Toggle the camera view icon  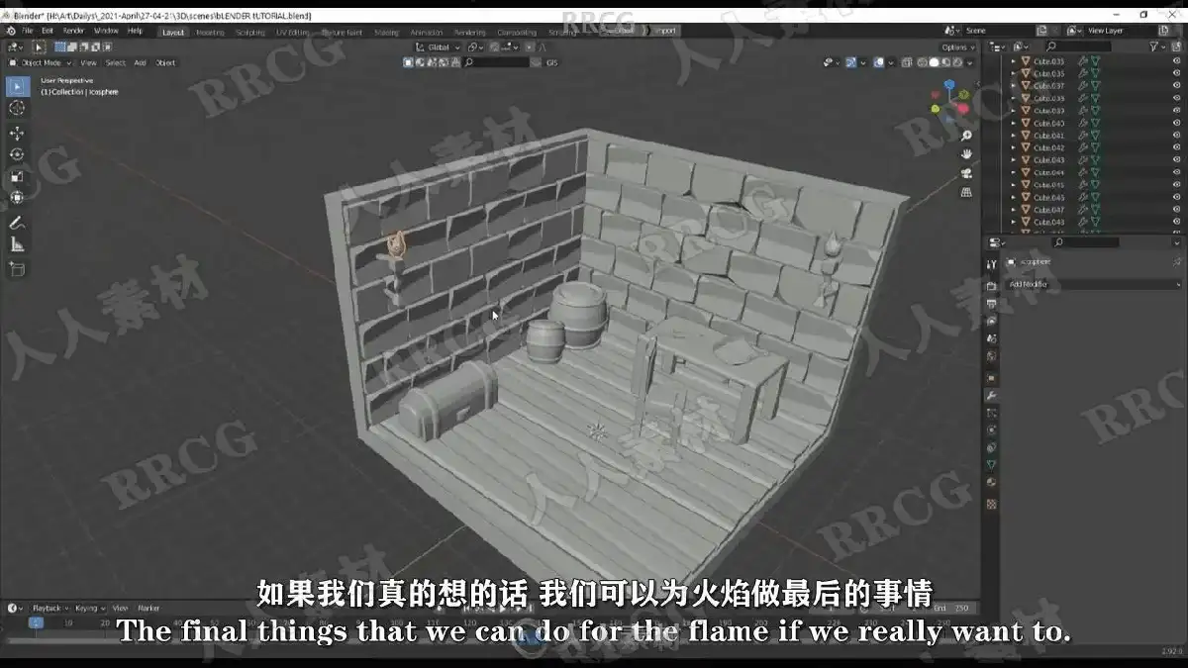click(x=966, y=173)
